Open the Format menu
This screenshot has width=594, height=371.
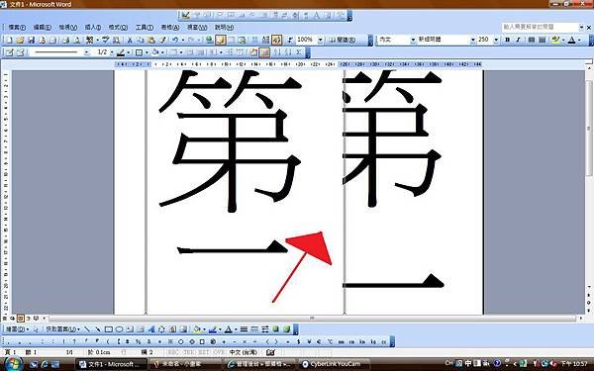point(118,28)
